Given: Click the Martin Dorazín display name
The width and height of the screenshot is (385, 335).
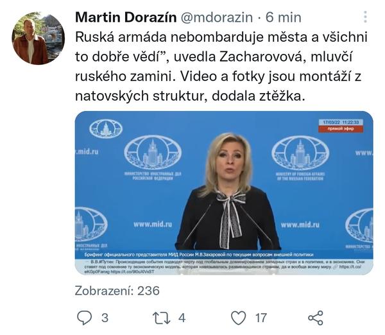Looking at the screenshot, I should 126,17.
